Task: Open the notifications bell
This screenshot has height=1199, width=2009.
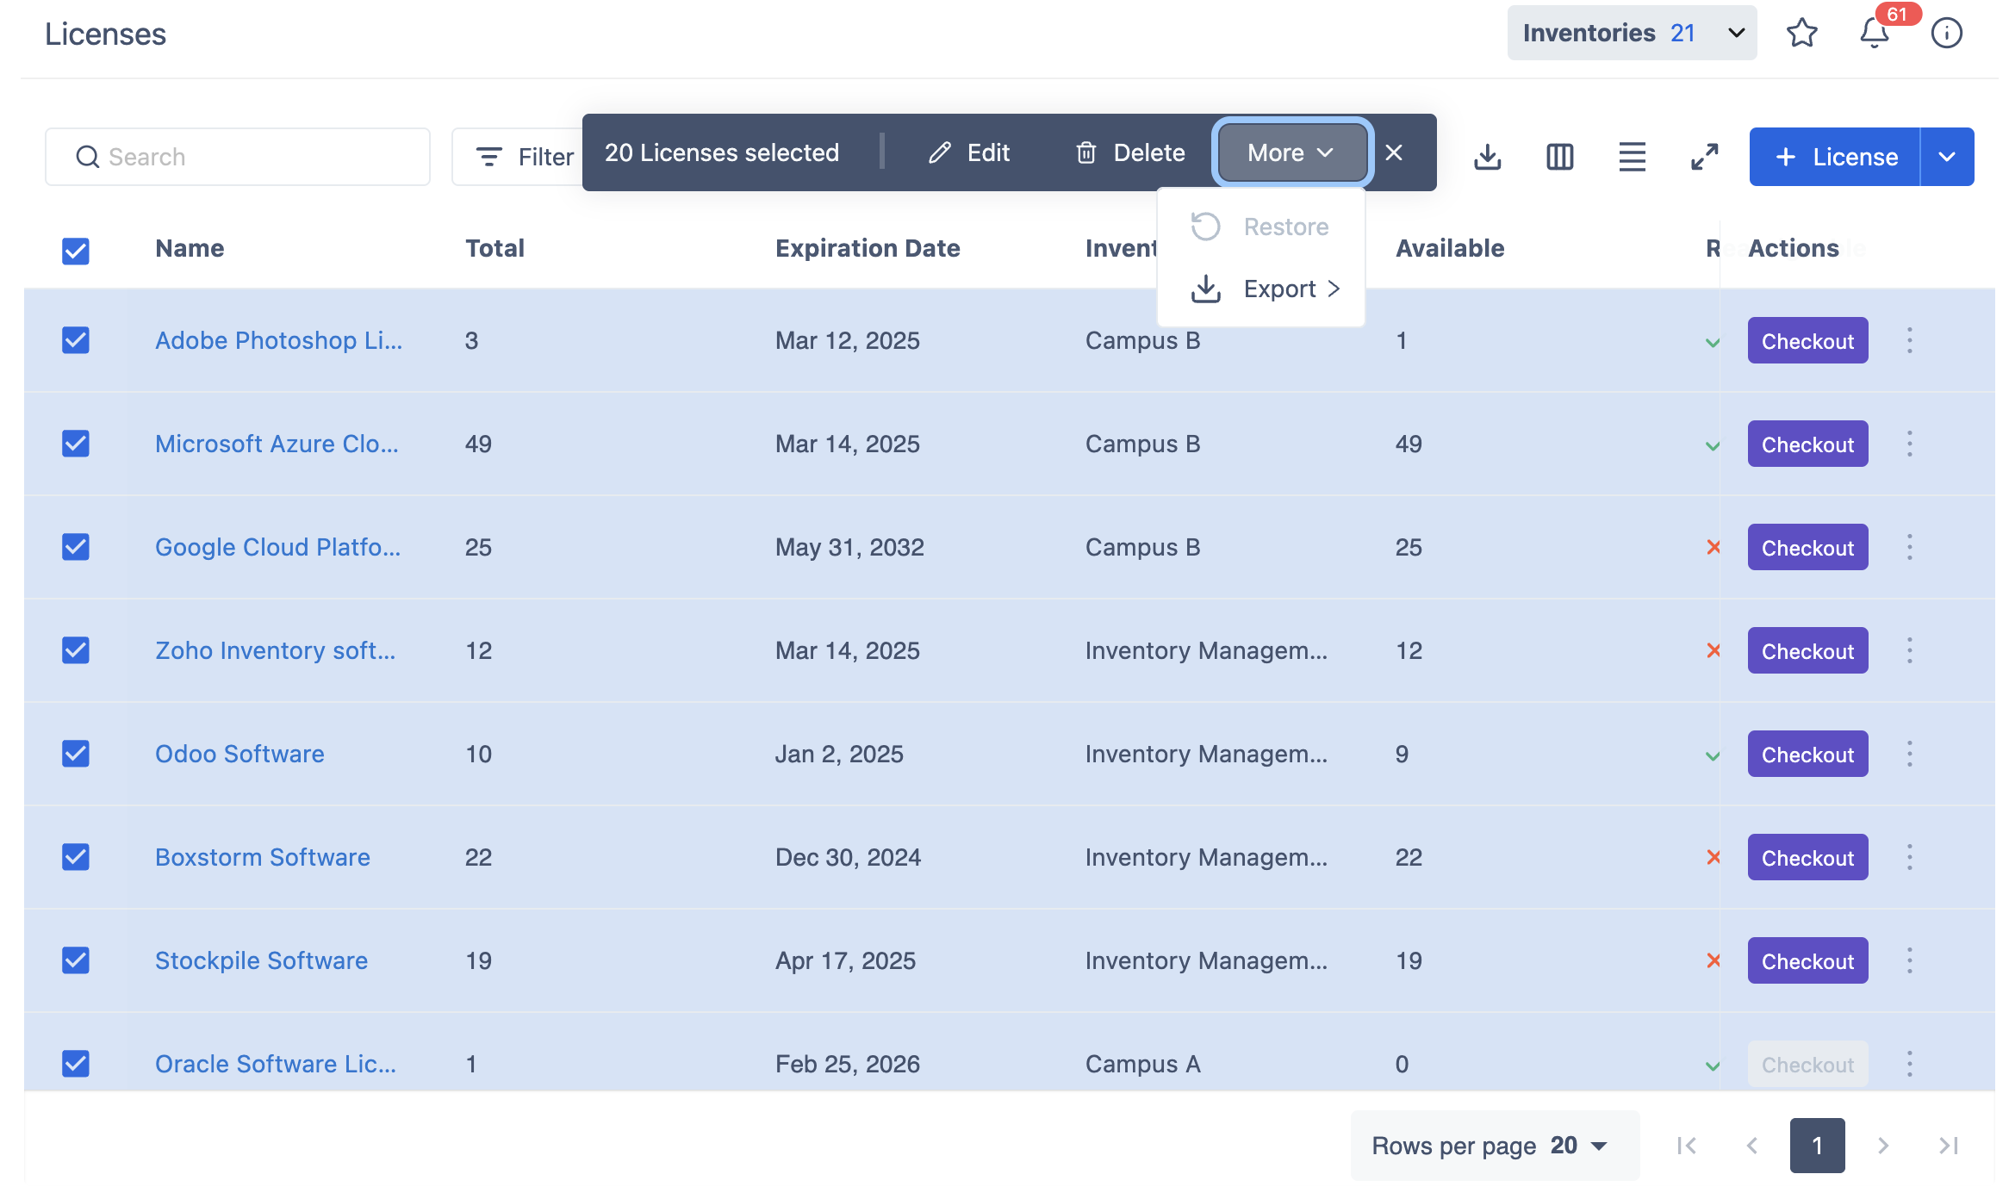Action: [x=1874, y=34]
